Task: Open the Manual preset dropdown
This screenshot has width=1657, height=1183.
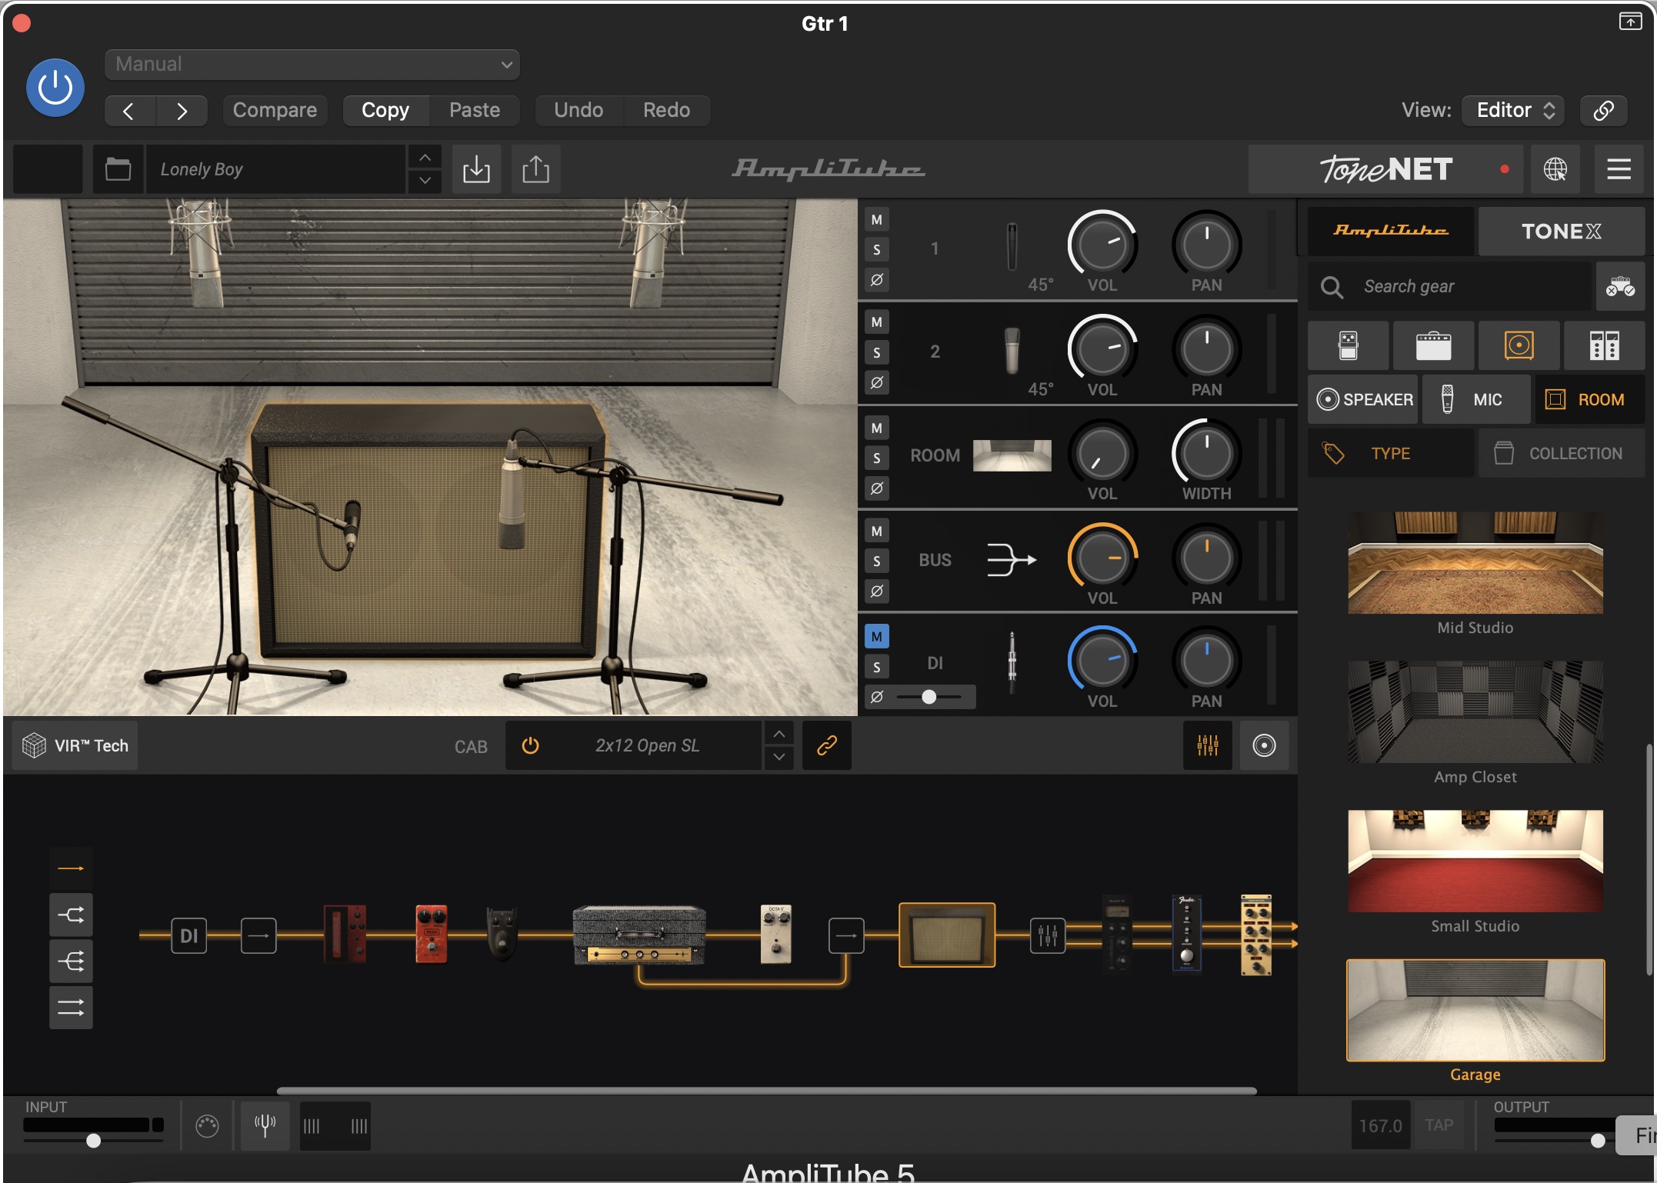Action: 312,65
